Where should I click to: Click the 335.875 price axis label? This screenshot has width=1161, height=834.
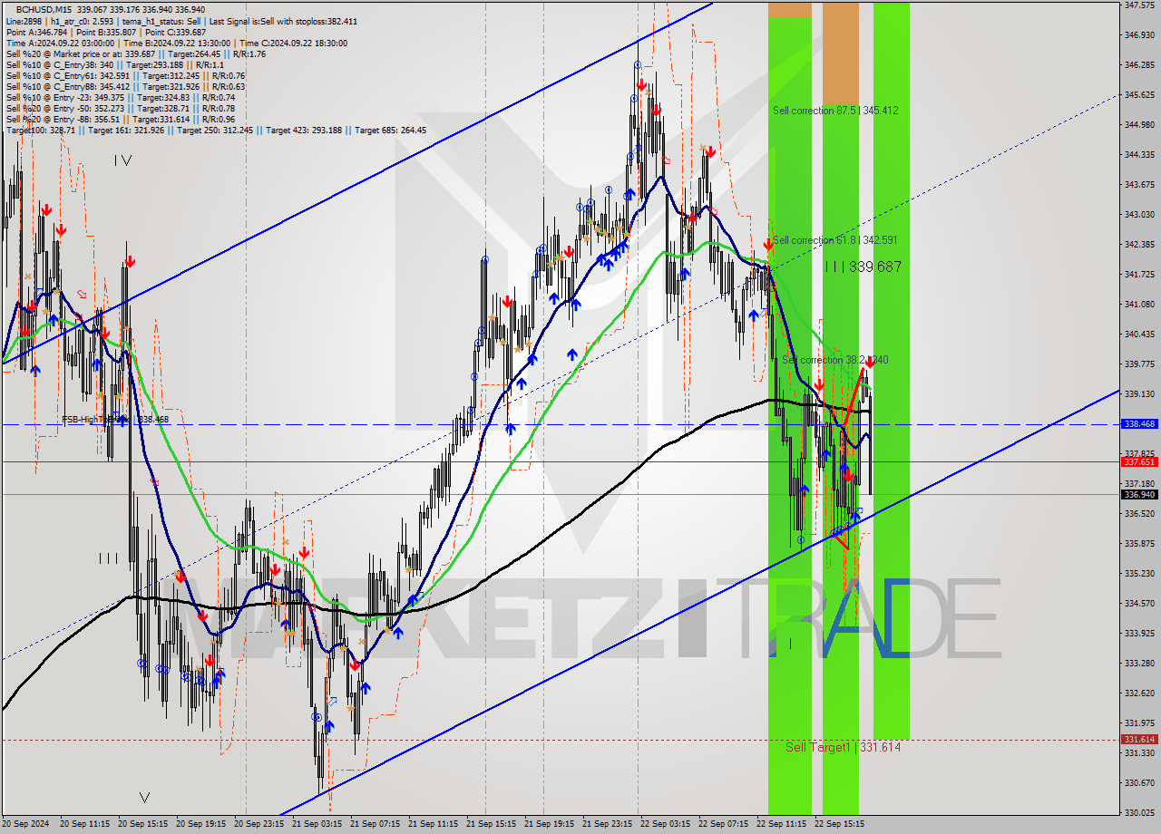pos(1139,544)
